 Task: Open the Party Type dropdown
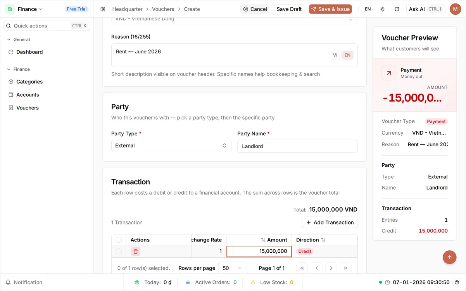[x=171, y=145]
